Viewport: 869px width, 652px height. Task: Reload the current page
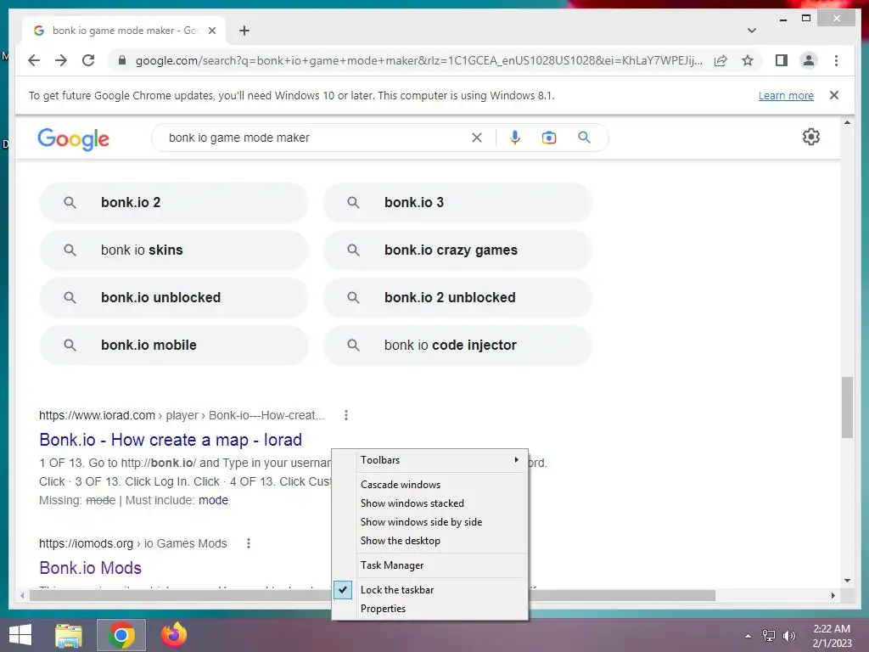(x=88, y=60)
